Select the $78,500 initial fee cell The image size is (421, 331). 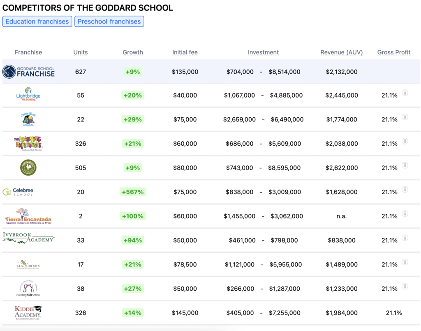[x=185, y=264]
